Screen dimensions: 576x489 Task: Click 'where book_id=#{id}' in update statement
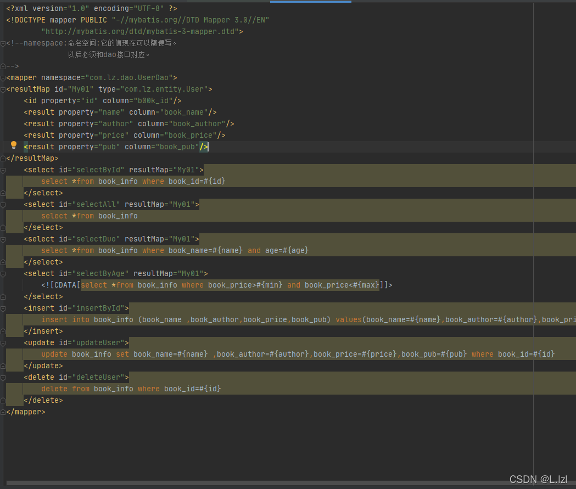tap(513, 355)
